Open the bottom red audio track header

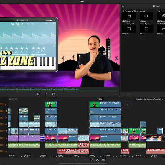coord(4,151)
